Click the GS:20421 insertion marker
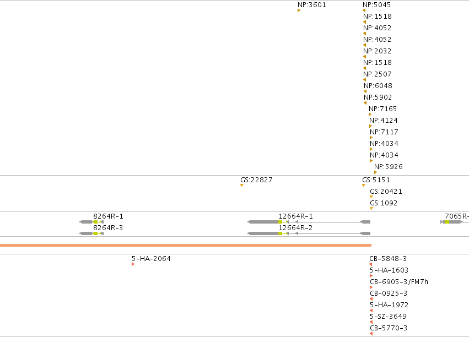Screen dimensions: 469x337 371,197
